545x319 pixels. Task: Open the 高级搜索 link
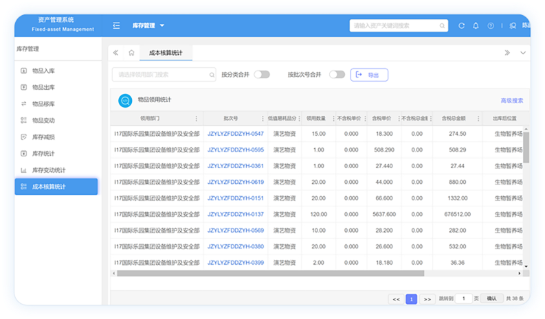pyautogui.click(x=511, y=100)
